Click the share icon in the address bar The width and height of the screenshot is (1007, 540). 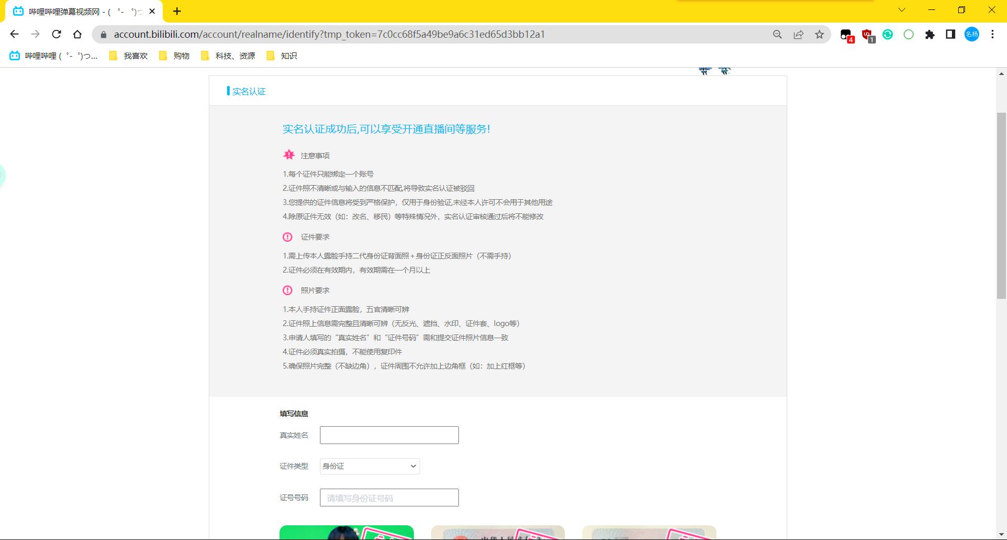click(798, 34)
